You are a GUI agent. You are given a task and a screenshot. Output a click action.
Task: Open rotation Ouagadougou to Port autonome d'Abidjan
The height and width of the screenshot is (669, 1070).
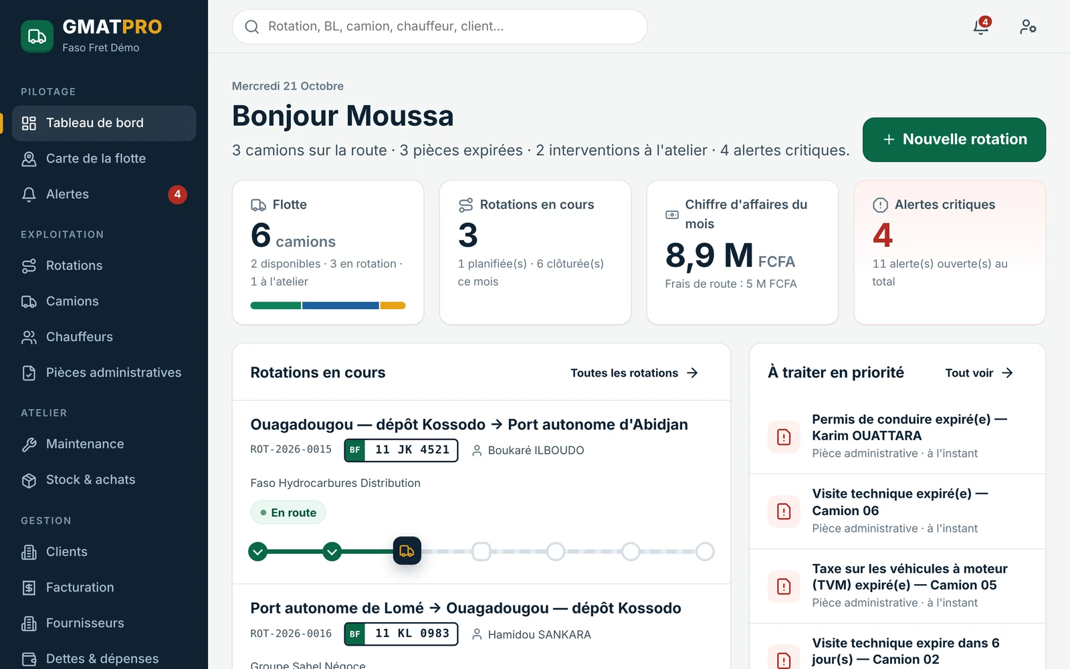pyautogui.click(x=469, y=425)
